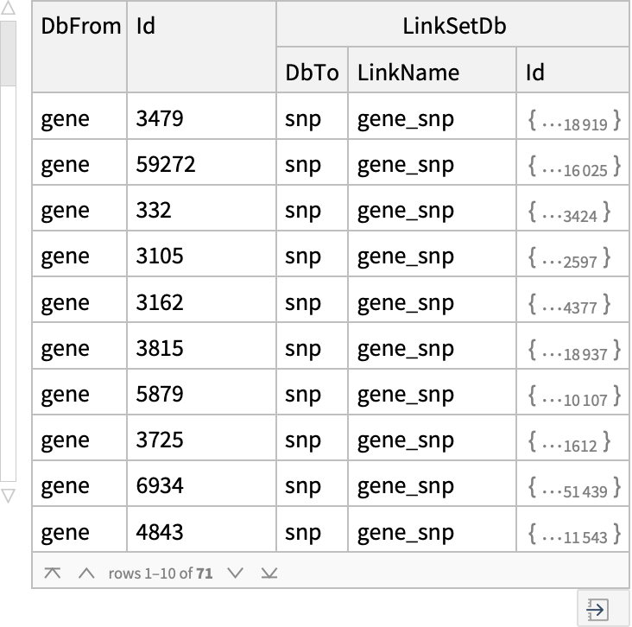
Task: Click the output action icon below the table
Action: 596,609
